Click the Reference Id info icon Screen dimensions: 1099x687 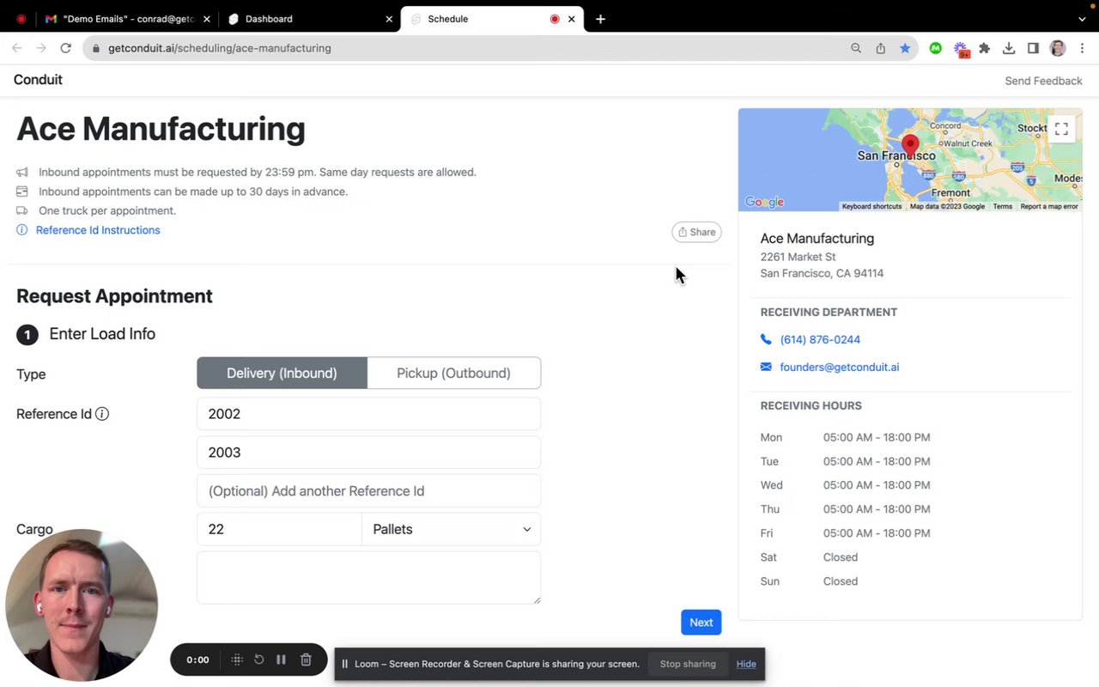tap(102, 414)
